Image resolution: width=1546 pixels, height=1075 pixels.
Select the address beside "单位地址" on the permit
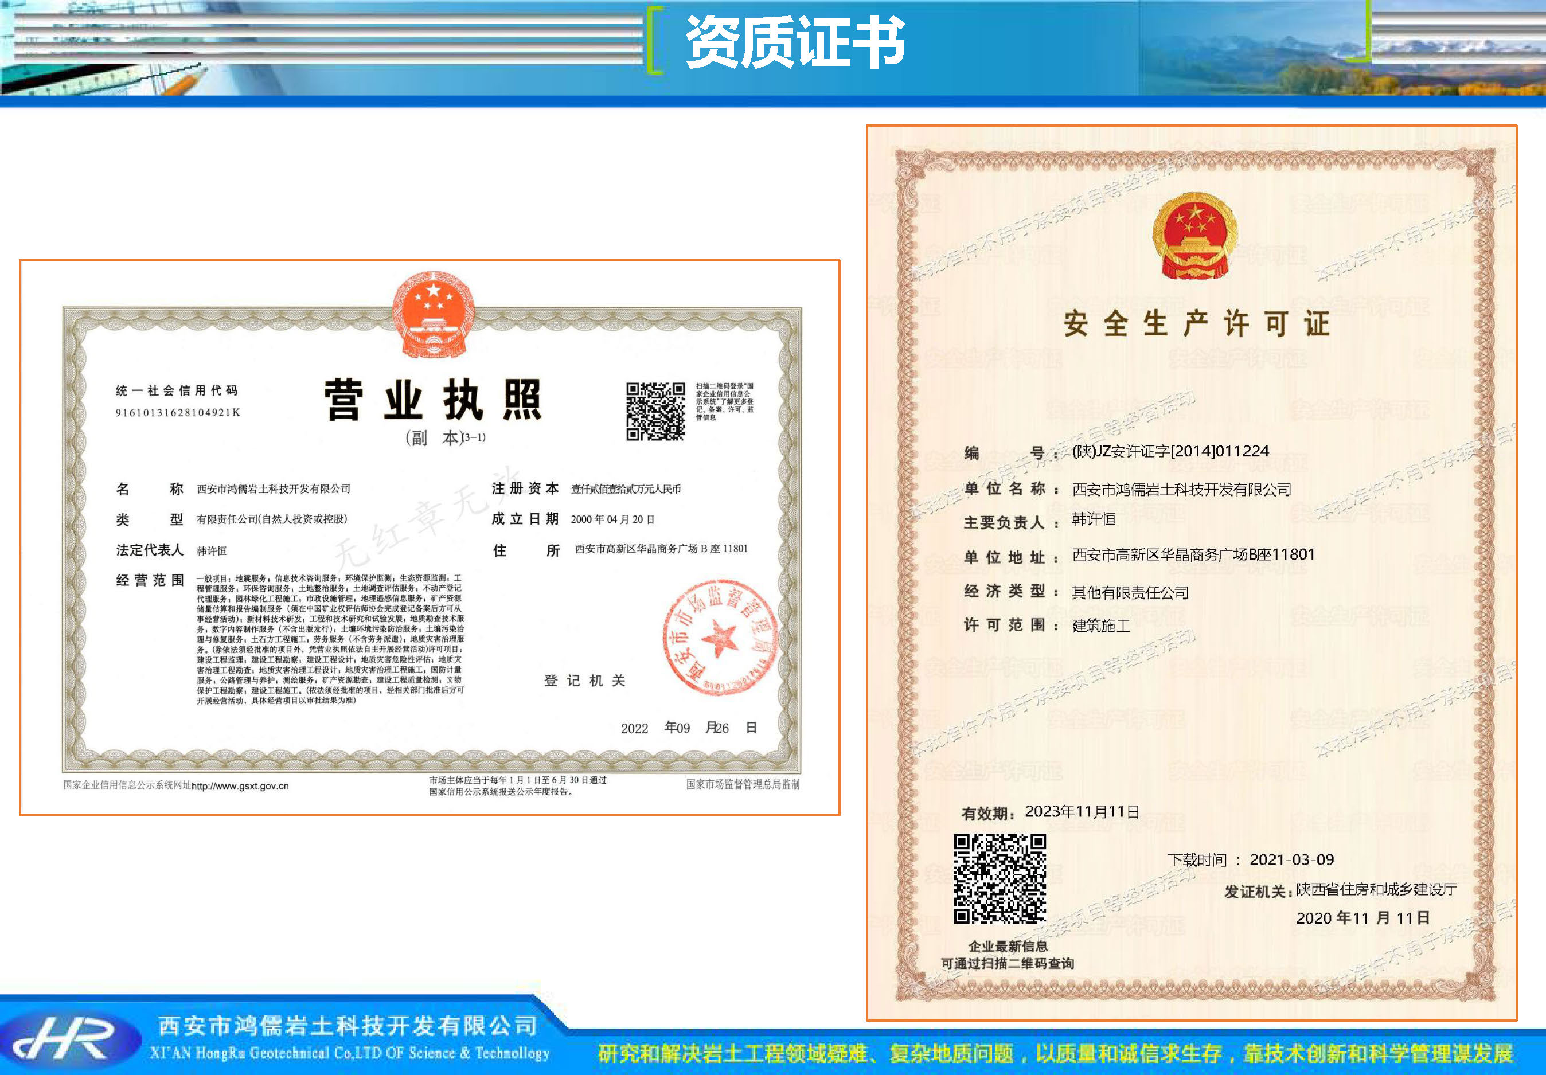click(1193, 554)
